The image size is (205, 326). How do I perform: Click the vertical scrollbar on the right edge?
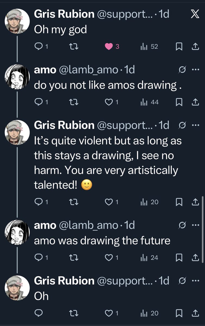tap(203, 229)
